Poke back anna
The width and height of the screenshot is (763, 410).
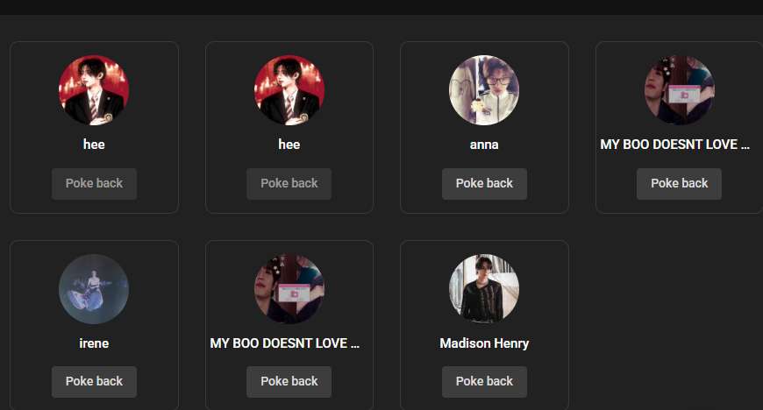pos(484,183)
